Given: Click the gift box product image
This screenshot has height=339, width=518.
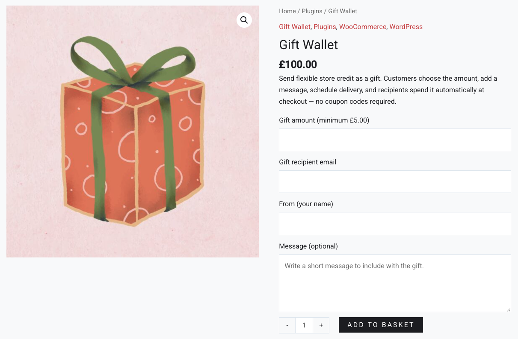Looking at the screenshot, I should (x=132, y=131).
